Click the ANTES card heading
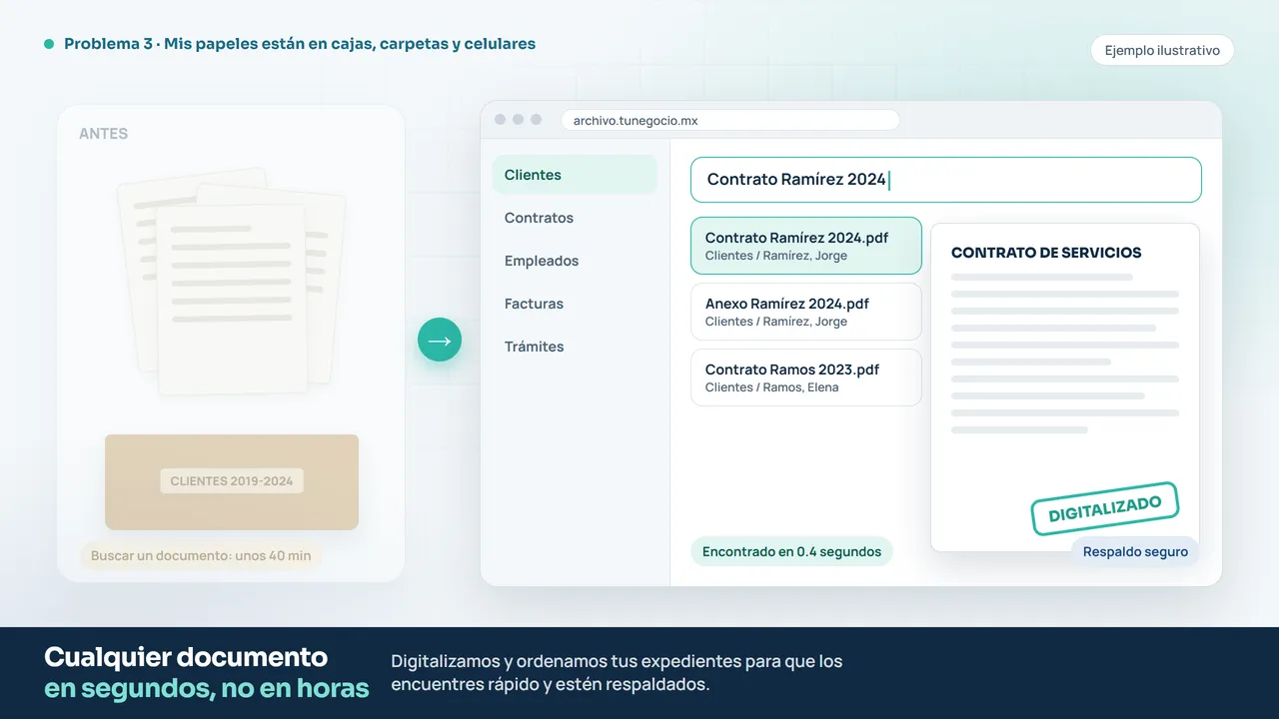This screenshot has height=719, width=1279. coord(104,134)
